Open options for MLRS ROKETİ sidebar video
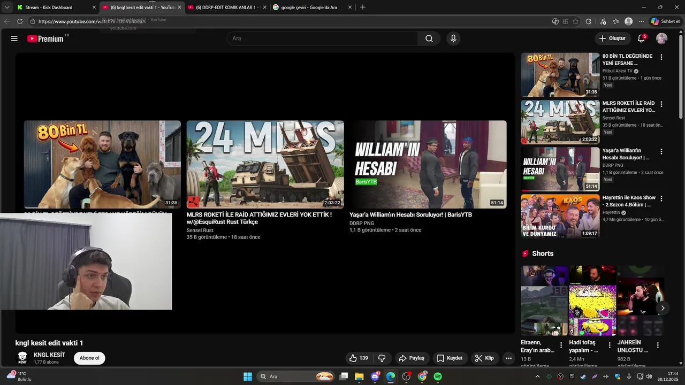 click(661, 104)
